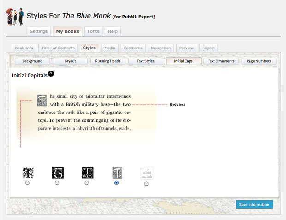
Task: Click the three-figures logo in the header
Action: [x=15, y=17]
